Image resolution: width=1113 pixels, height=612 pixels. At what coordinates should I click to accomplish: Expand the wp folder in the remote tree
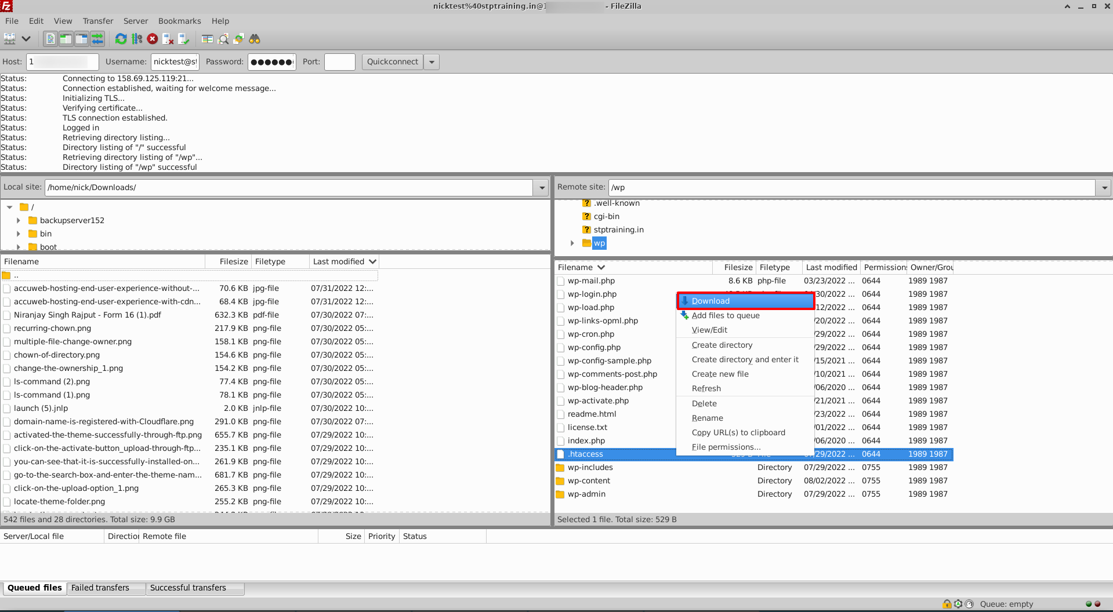coord(572,243)
